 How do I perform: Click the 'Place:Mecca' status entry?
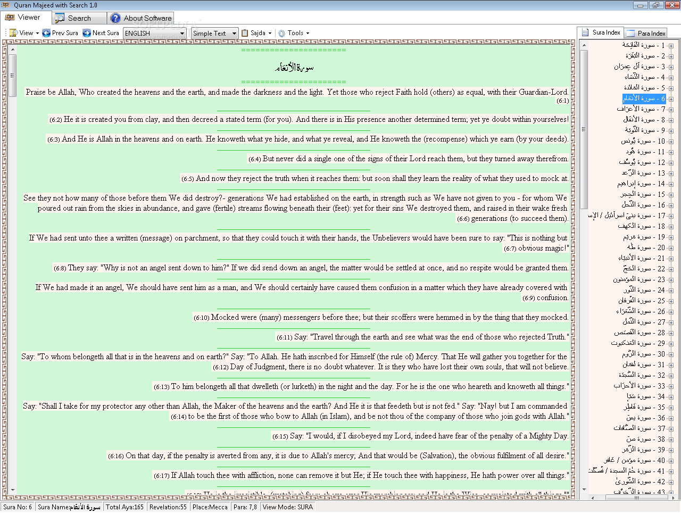tap(210, 507)
